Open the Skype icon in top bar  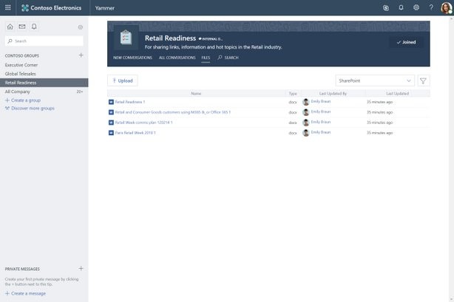tap(385, 7)
